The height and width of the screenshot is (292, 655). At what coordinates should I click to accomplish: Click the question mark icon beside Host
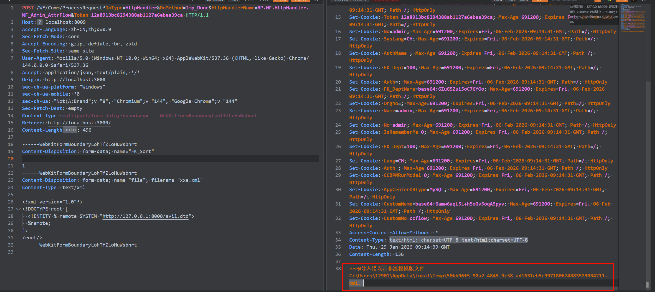pyautogui.click(x=40, y=22)
